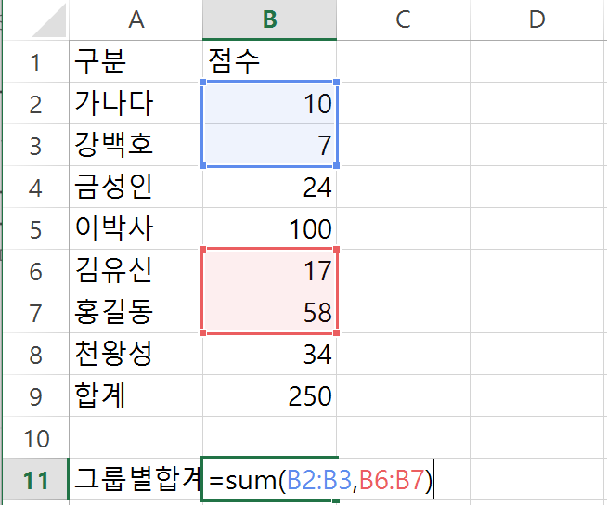Image resolution: width=607 pixels, height=505 pixels.
Task: Click row 5 header
Action: point(36,228)
